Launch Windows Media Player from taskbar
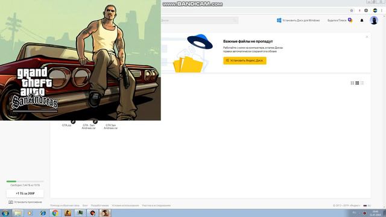The height and width of the screenshot is (217, 386). point(30,213)
